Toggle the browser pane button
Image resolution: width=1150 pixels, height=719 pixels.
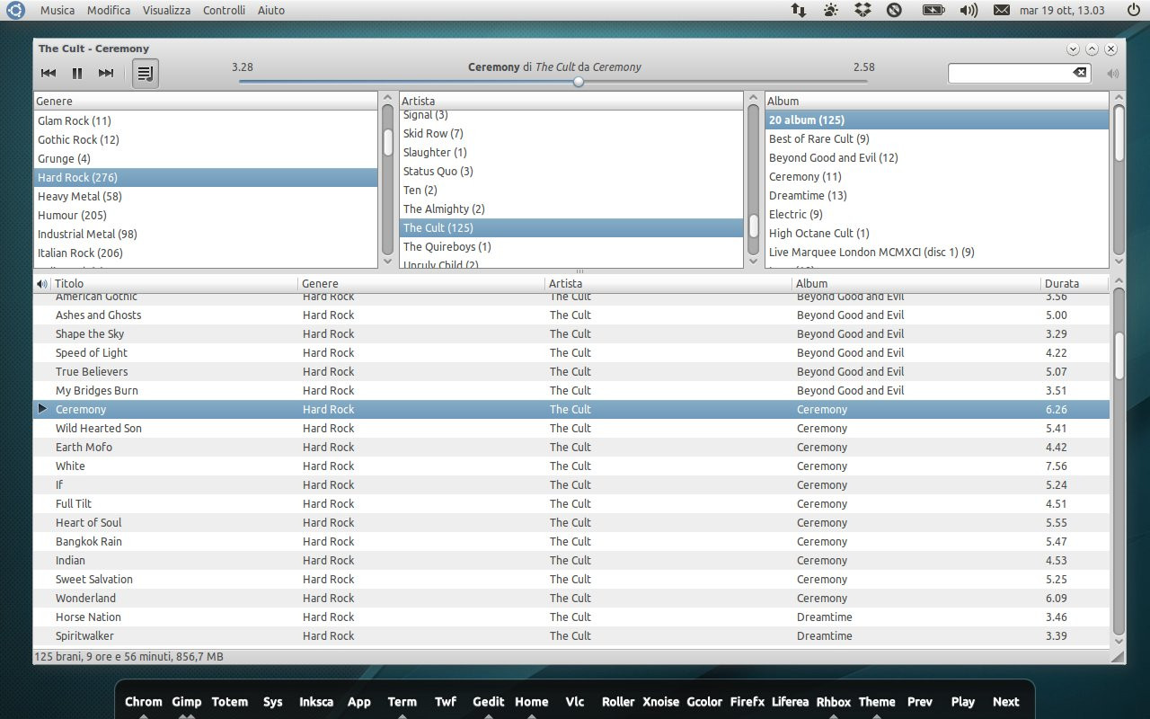[x=146, y=74]
